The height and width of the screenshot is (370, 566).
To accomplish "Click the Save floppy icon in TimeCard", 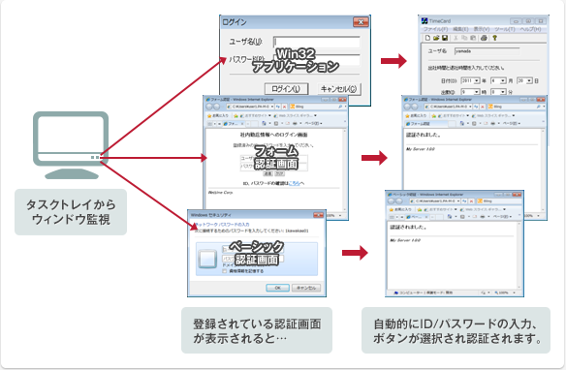I will click(445, 38).
